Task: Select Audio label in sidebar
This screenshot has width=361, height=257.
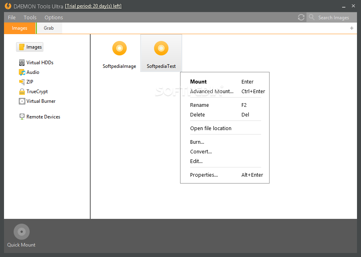Action: [x=33, y=72]
